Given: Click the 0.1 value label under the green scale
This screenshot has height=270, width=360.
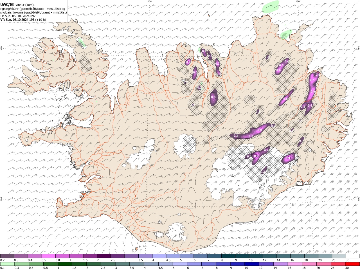Looking at the screenshot, I should [x=2, y=268].
